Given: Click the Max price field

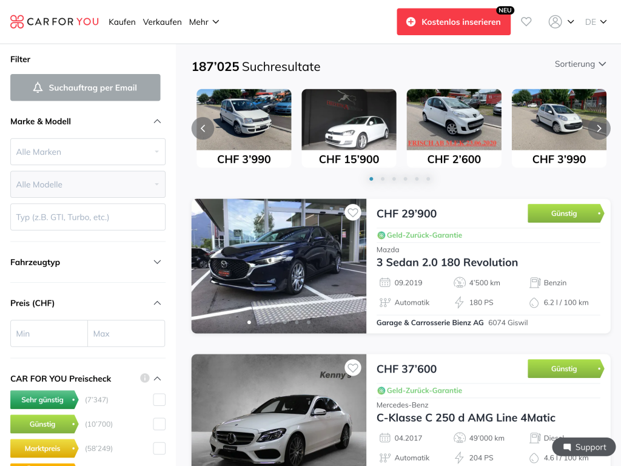Looking at the screenshot, I should pos(126,334).
